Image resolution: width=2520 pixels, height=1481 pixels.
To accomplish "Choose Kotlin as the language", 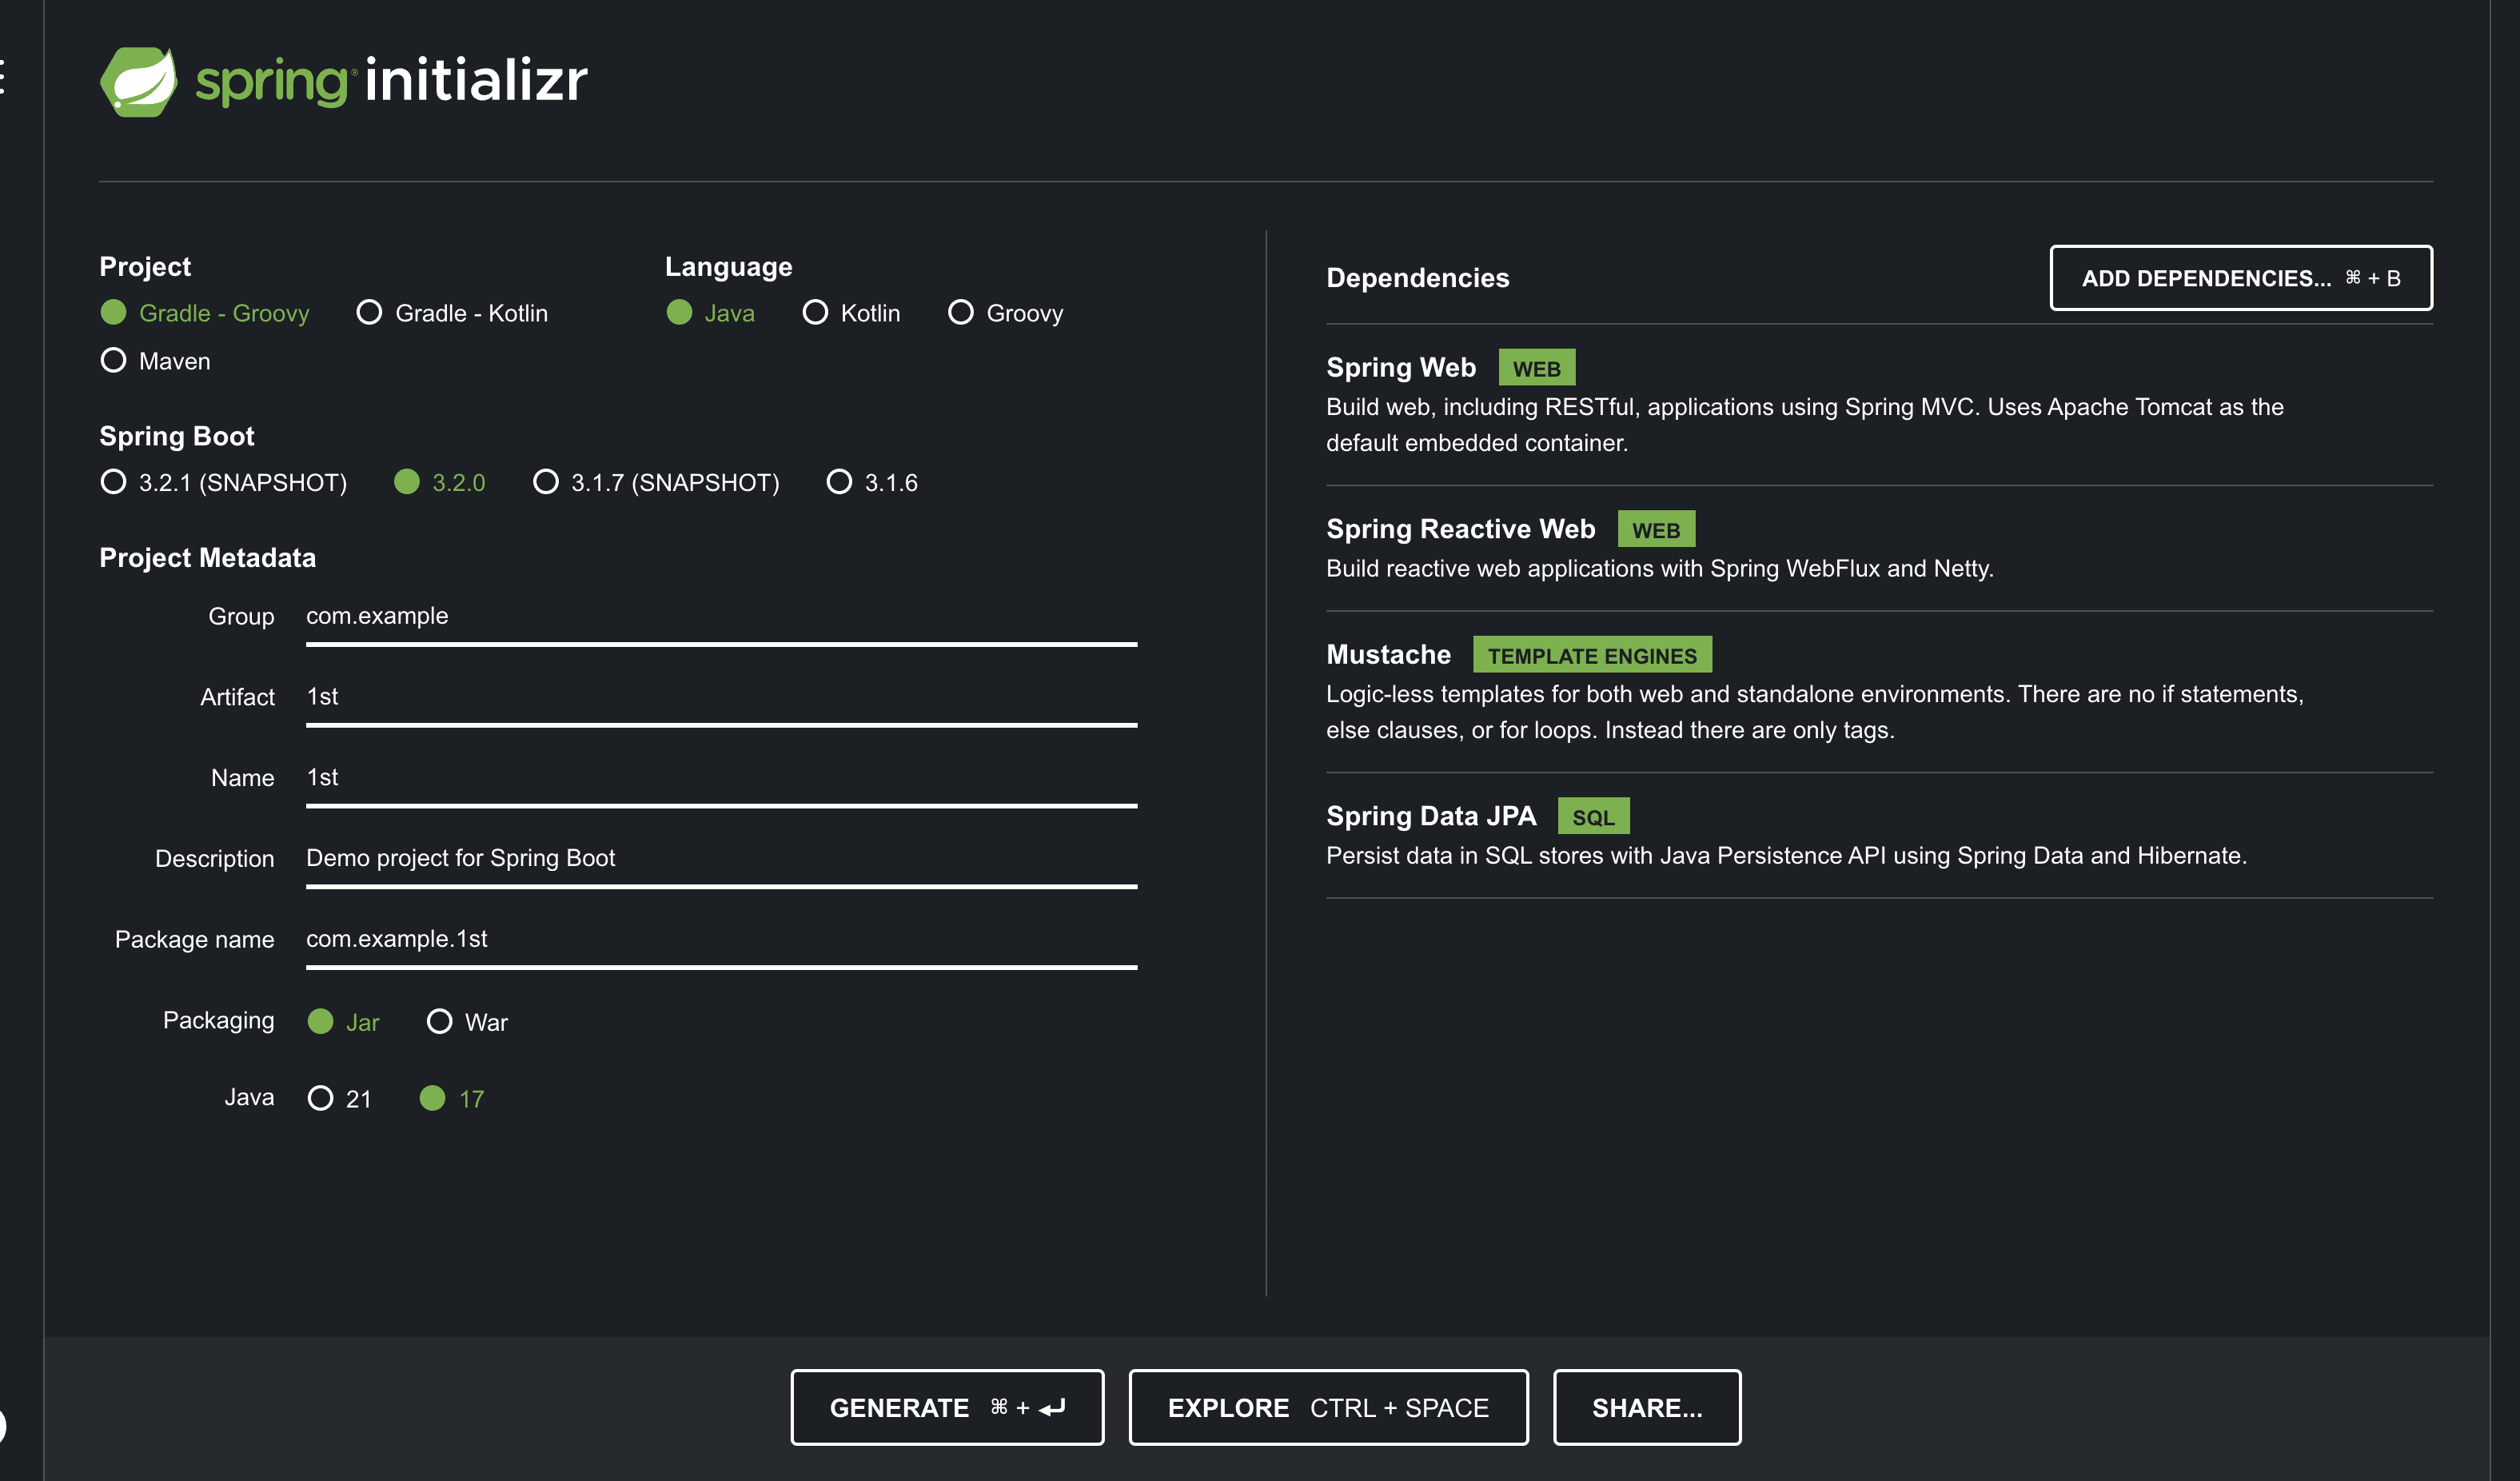I will coord(851,313).
